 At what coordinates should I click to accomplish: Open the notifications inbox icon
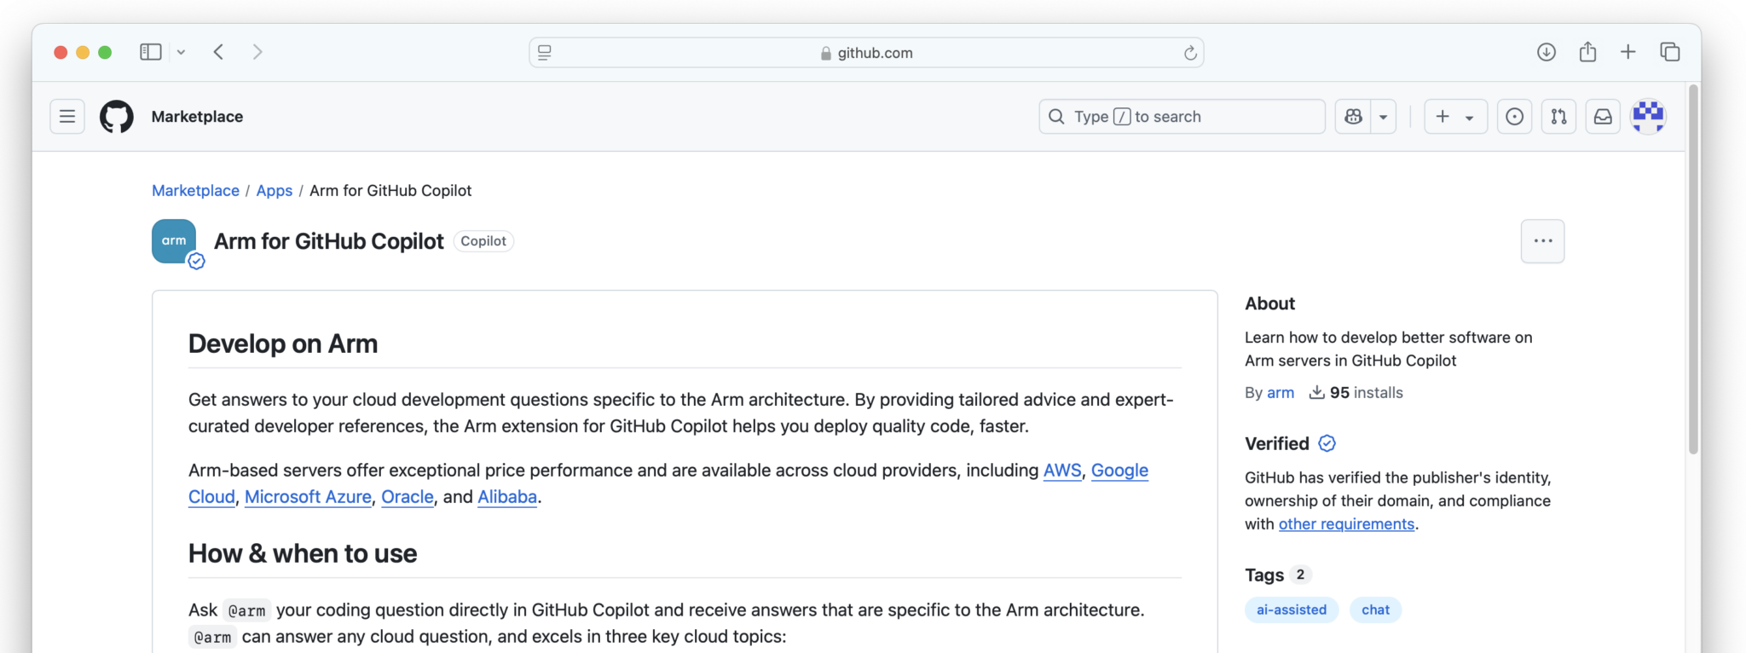[x=1603, y=117]
